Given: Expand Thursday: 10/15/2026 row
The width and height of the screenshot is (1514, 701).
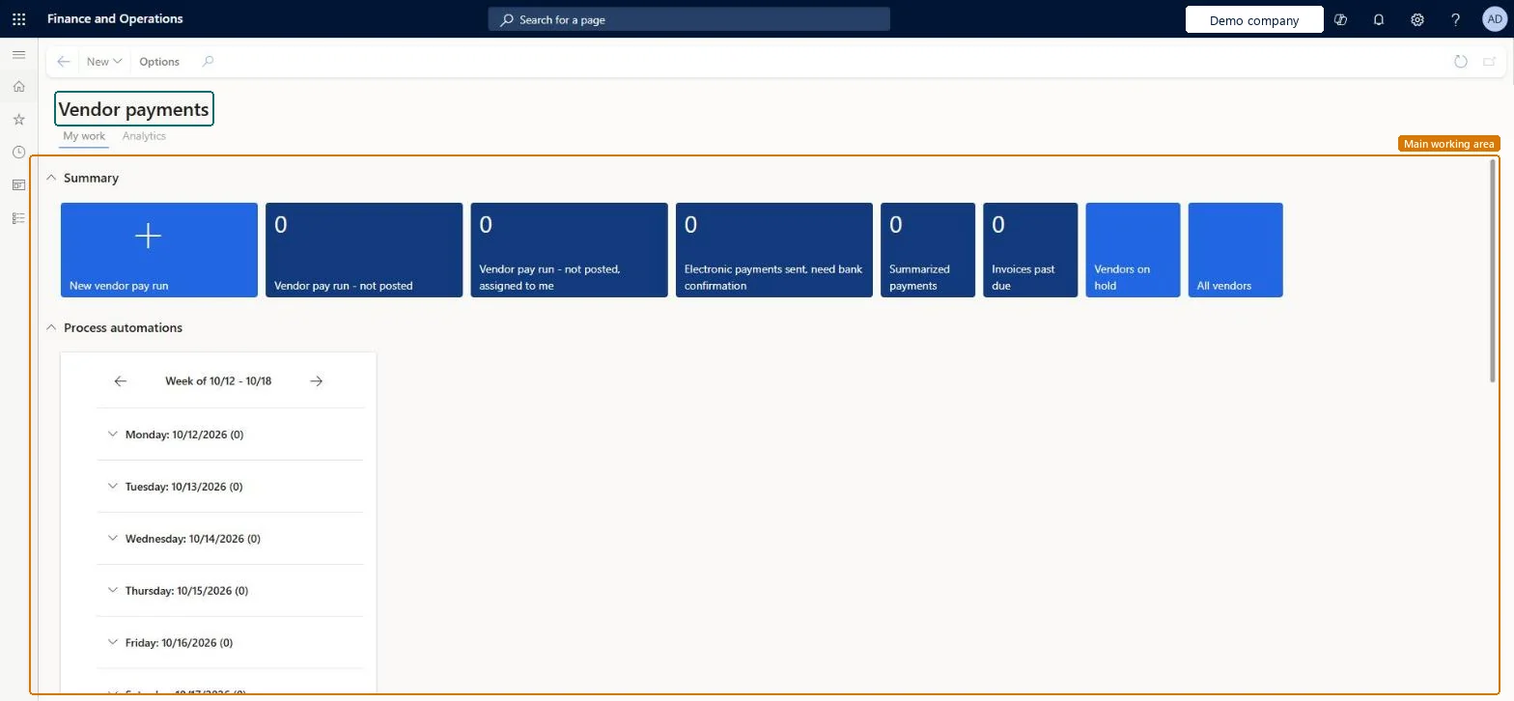Looking at the screenshot, I should pos(230,591).
